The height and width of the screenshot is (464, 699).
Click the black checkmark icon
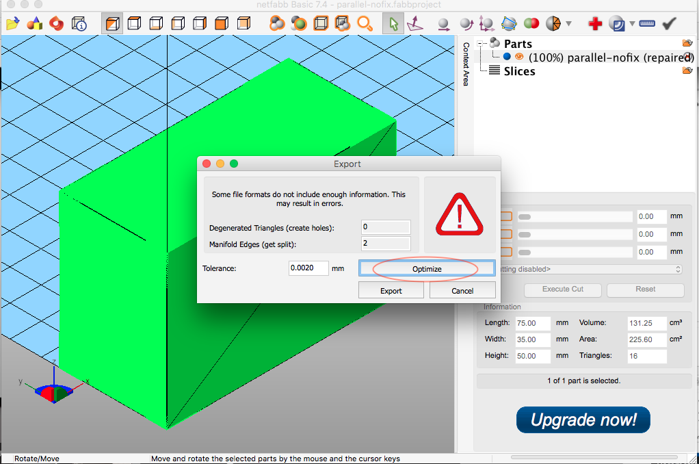coord(669,23)
